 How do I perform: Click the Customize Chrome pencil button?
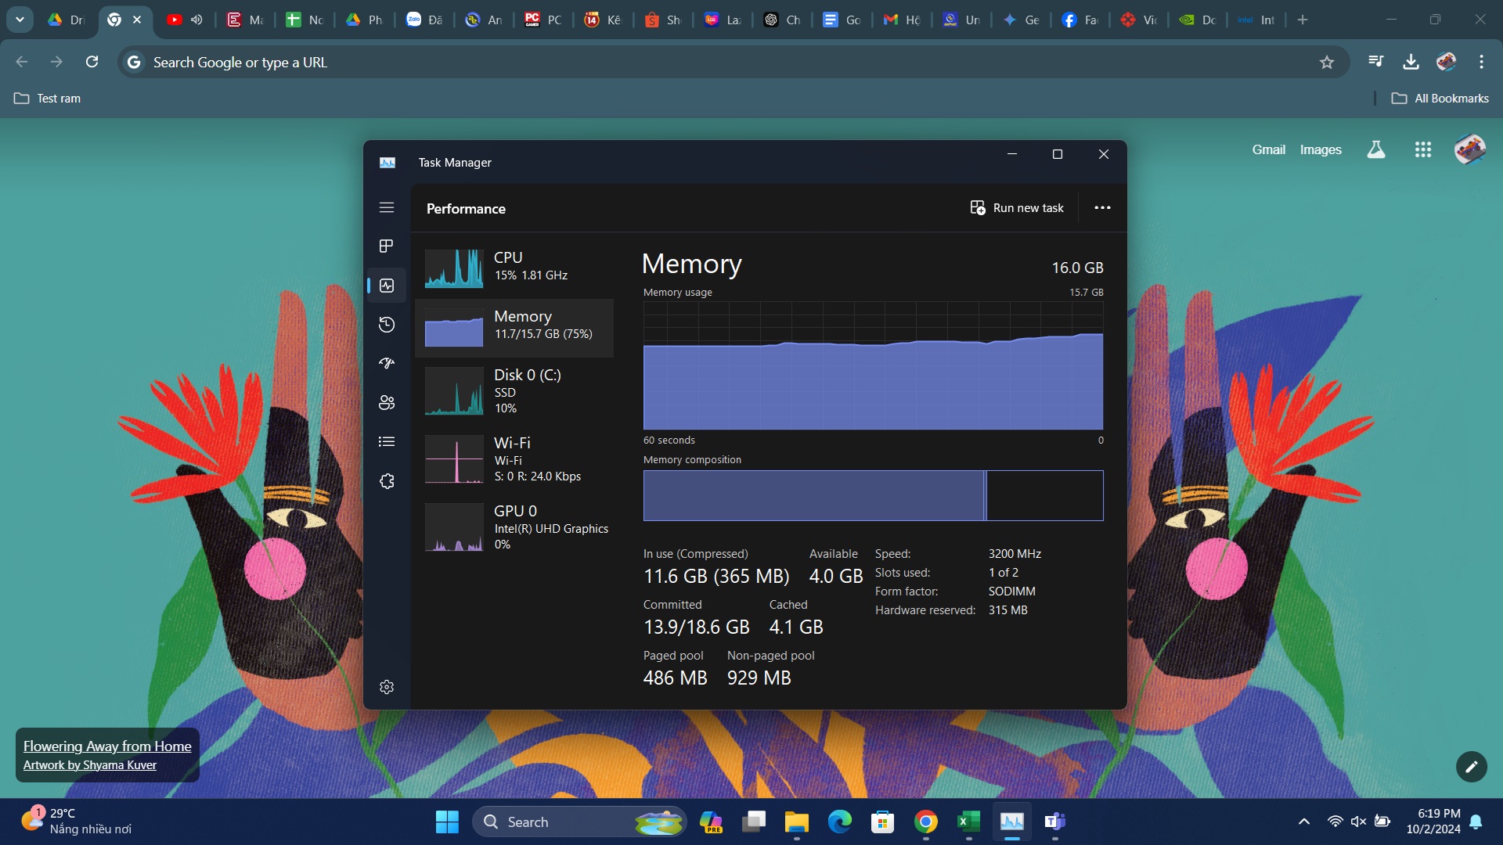[1471, 767]
